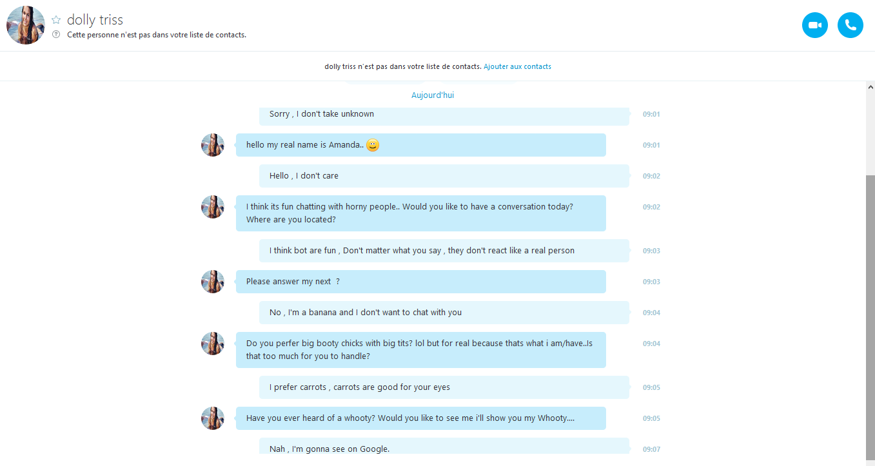Select the avatar next to the Whooty message

point(212,418)
